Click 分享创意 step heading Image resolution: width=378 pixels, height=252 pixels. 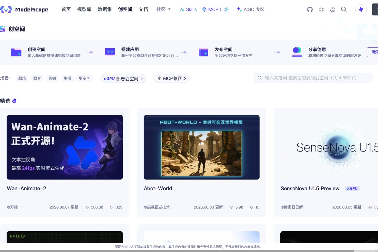317,49
